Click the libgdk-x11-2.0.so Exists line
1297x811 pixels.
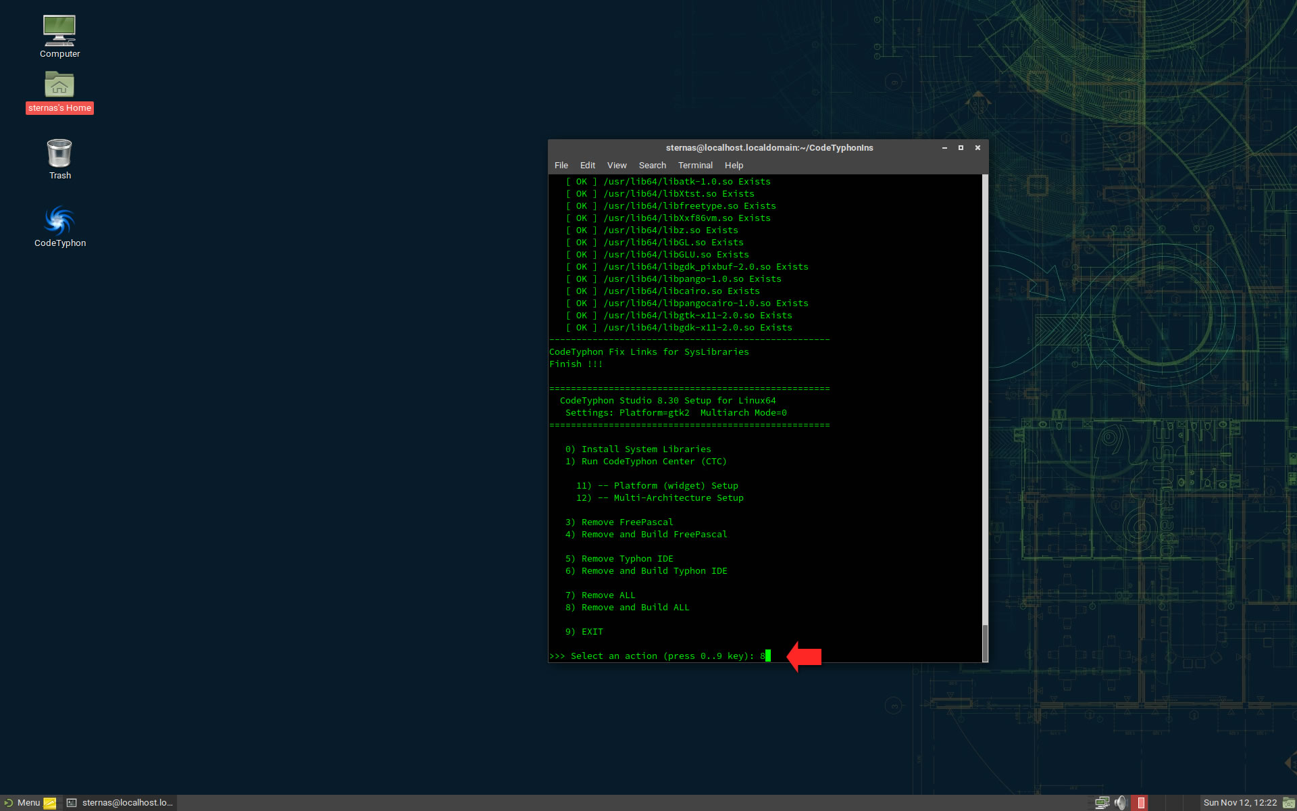pyautogui.click(x=679, y=328)
